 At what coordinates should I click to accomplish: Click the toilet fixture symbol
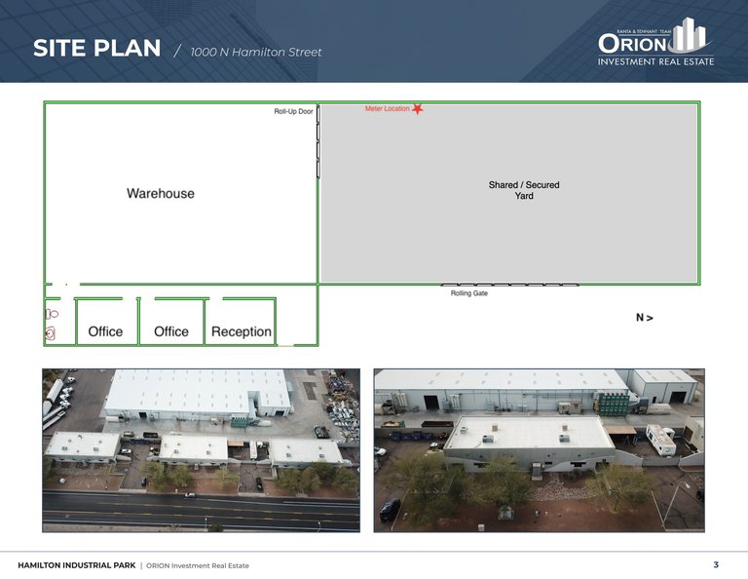tap(52, 314)
